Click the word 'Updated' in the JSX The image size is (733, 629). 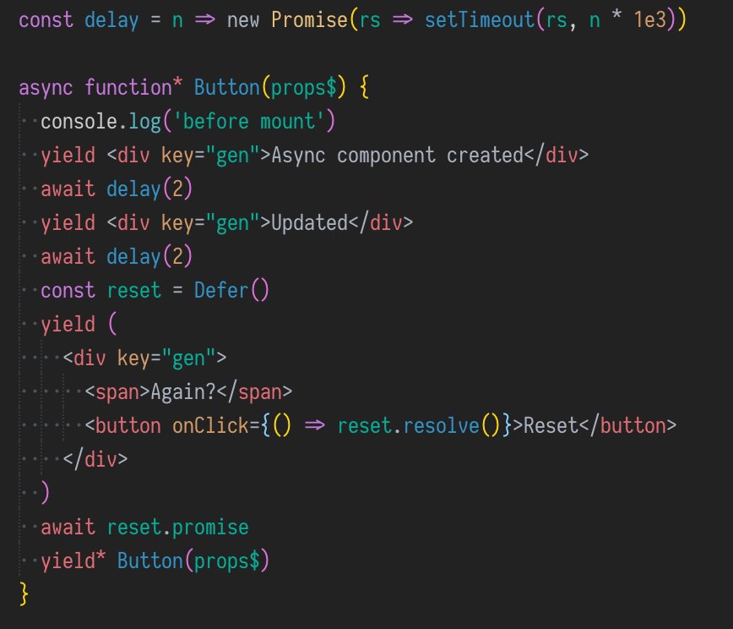tap(309, 223)
